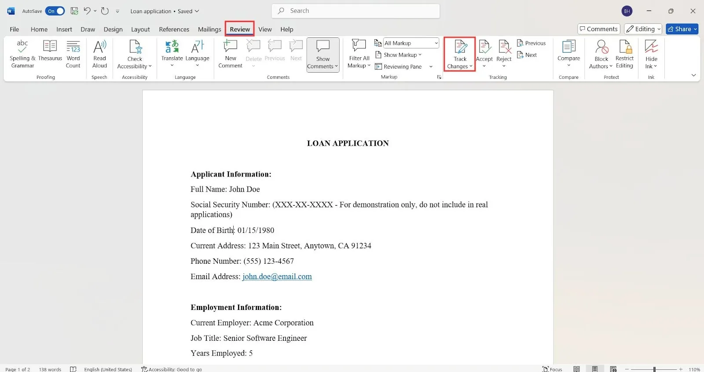Run Check Accessibility
This screenshot has width=704, height=372.
coord(135,54)
